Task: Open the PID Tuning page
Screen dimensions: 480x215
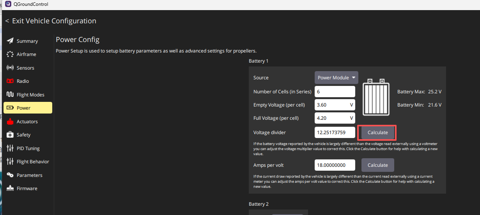Action: (28, 148)
